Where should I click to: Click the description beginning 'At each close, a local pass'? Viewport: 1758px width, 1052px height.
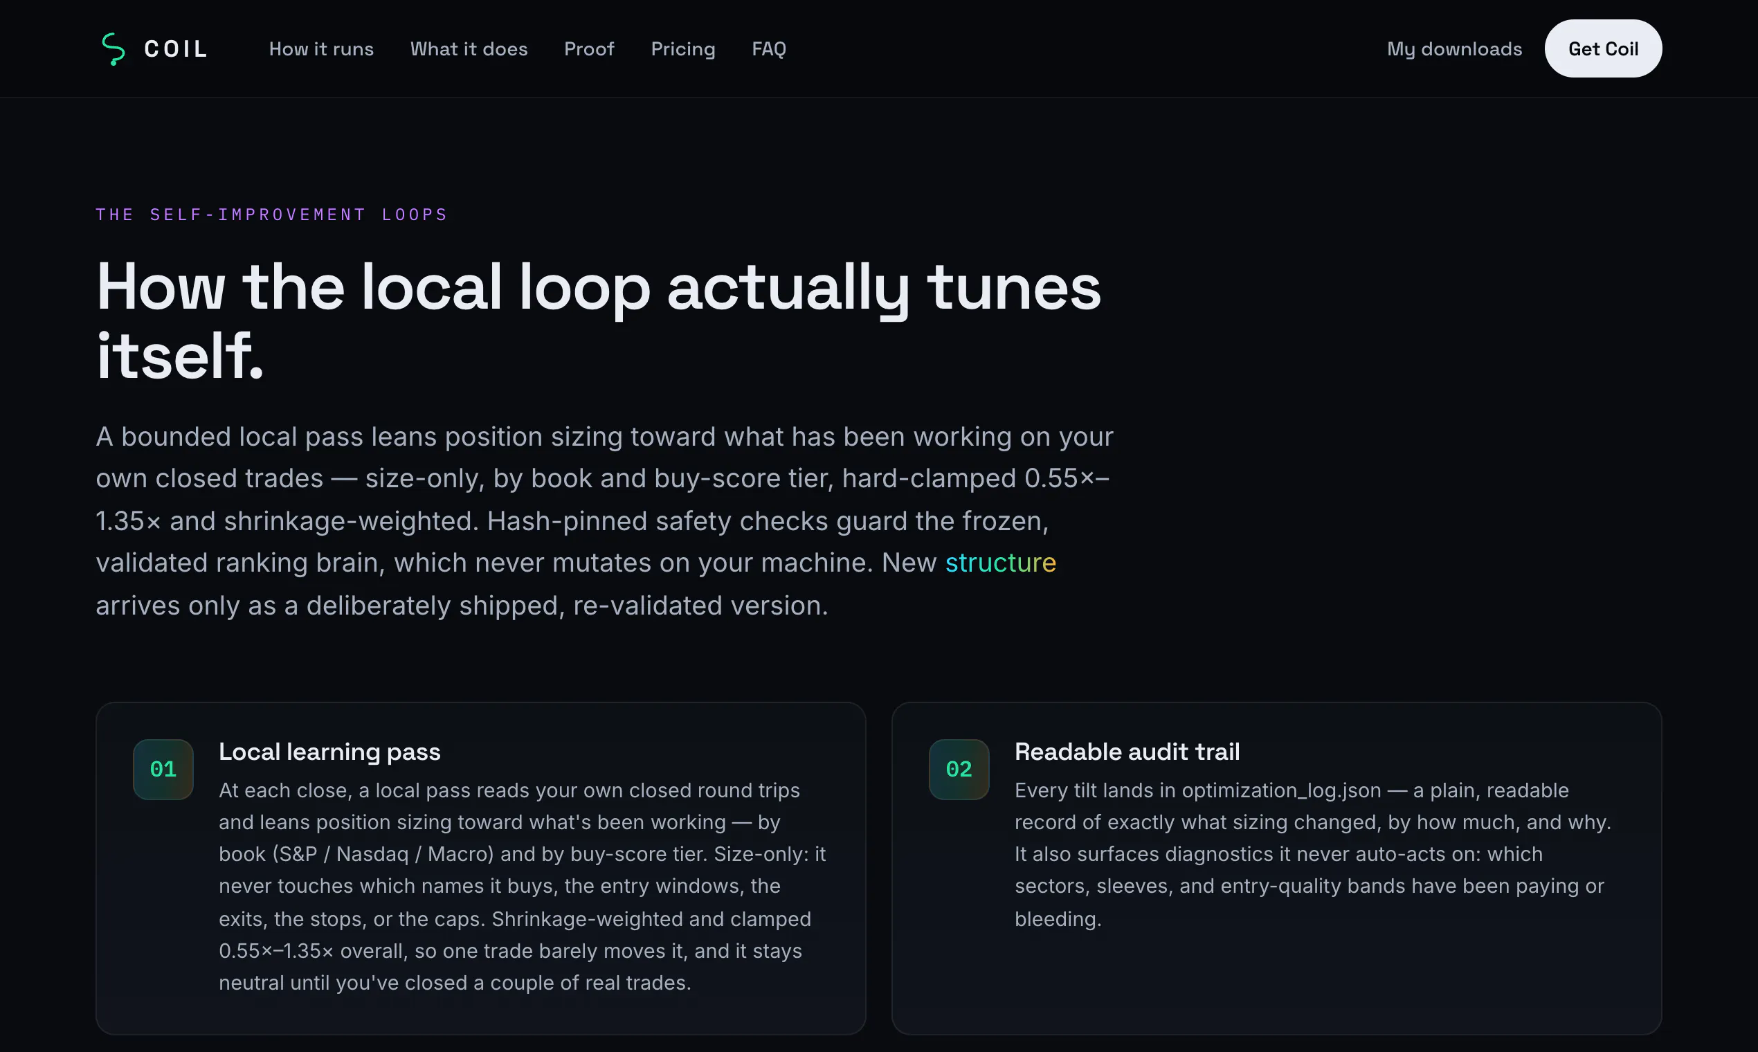pyautogui.click(x=523, y=886)
